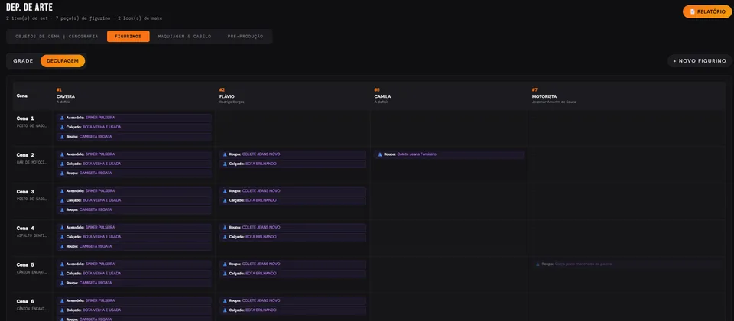This screenshot has height=321, width=734.
Task: Select the Decupagem view toggle
Action: tap(62, 61)
